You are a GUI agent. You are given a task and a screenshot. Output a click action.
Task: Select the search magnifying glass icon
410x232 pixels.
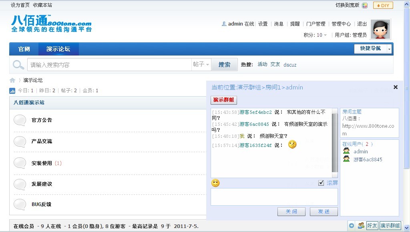pyautogui.click(x=18, y=64)
